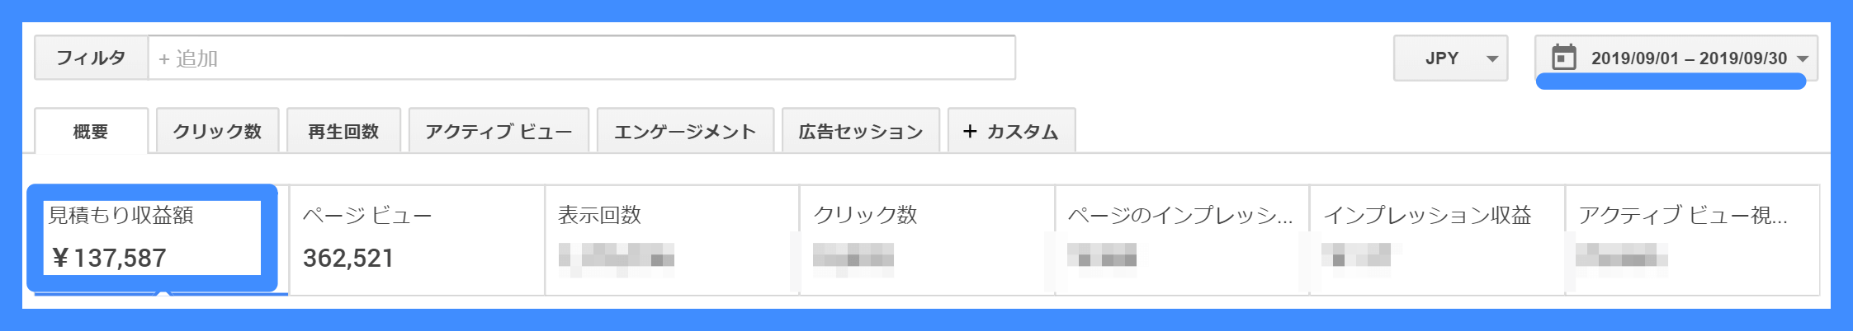Click the calendar icon in date range
Image resolution: width=1853 pixels, height=331 pixels.
point(1563,58)
